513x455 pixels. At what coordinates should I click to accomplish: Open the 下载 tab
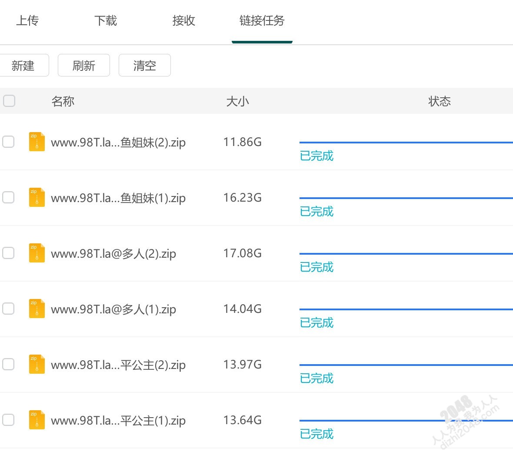tap(106, 20)
